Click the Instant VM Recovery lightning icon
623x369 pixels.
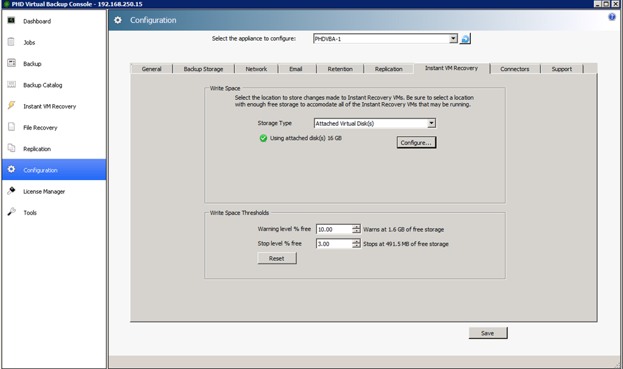(11, 106)
